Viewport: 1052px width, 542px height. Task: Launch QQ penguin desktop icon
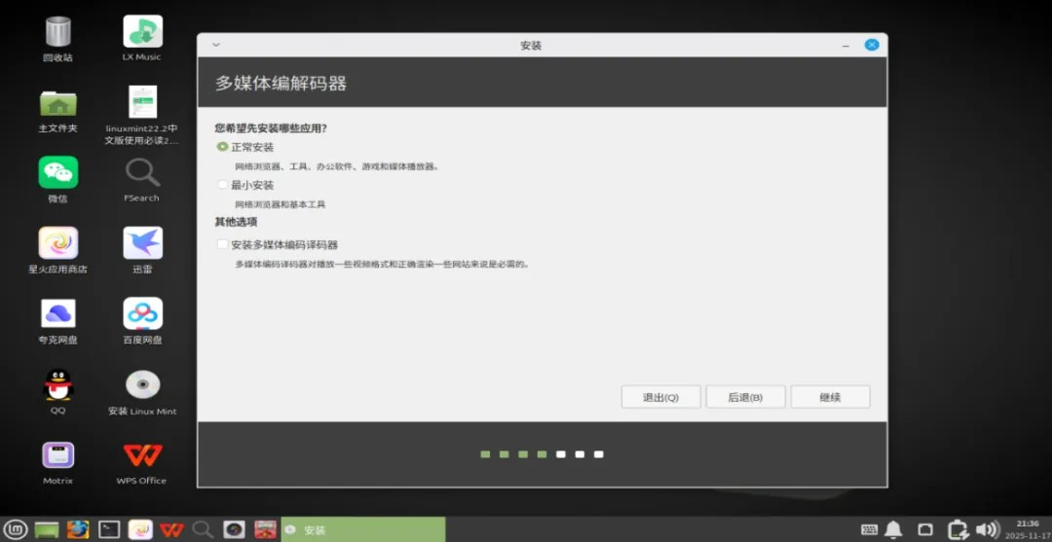pyautogui.click(x=57, y=384)
